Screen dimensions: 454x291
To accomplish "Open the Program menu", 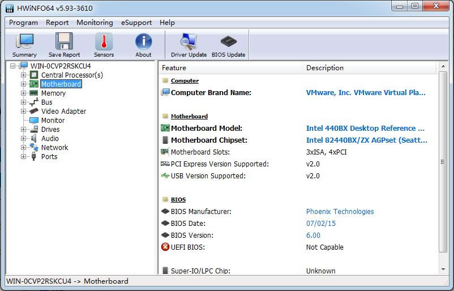I will (23, 23).
